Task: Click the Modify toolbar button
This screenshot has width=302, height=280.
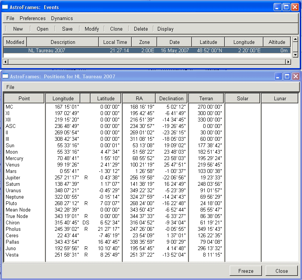Action: [92, 29]
